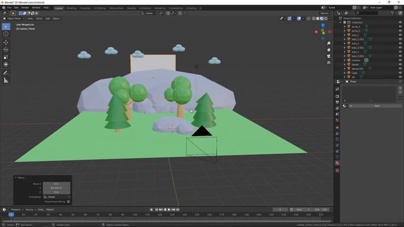Viewport: 404px width, 227px height.
Task: Select the Camera row in outliner
Action: click(x=369, y=61)
